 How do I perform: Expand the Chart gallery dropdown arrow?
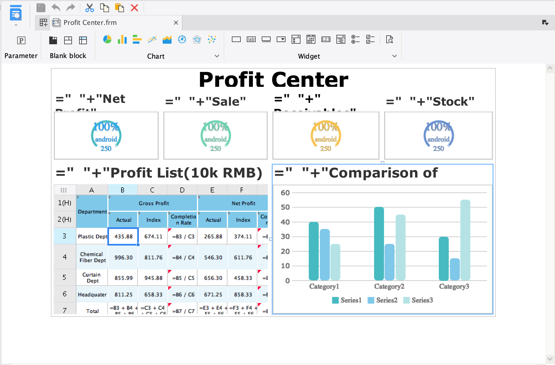(x=217, y=56)
